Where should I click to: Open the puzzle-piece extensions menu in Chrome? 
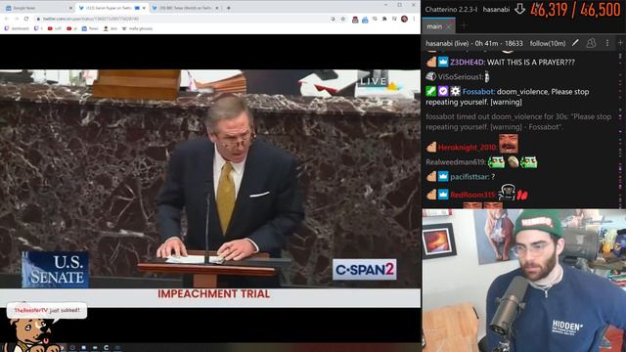pyautogui.click(x=384, y=19)
